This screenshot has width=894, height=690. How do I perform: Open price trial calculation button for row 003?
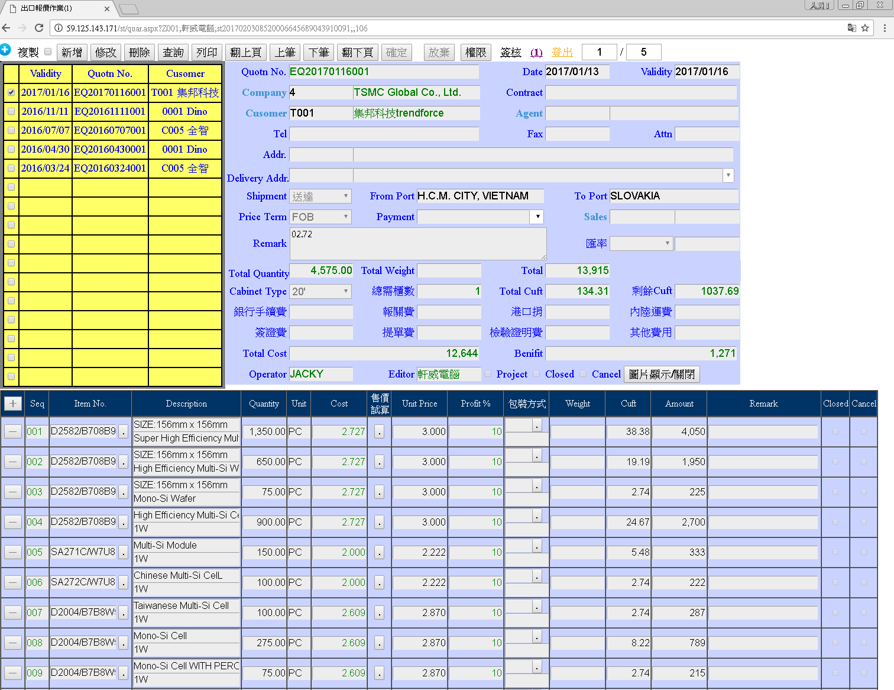tap(379, 492)
